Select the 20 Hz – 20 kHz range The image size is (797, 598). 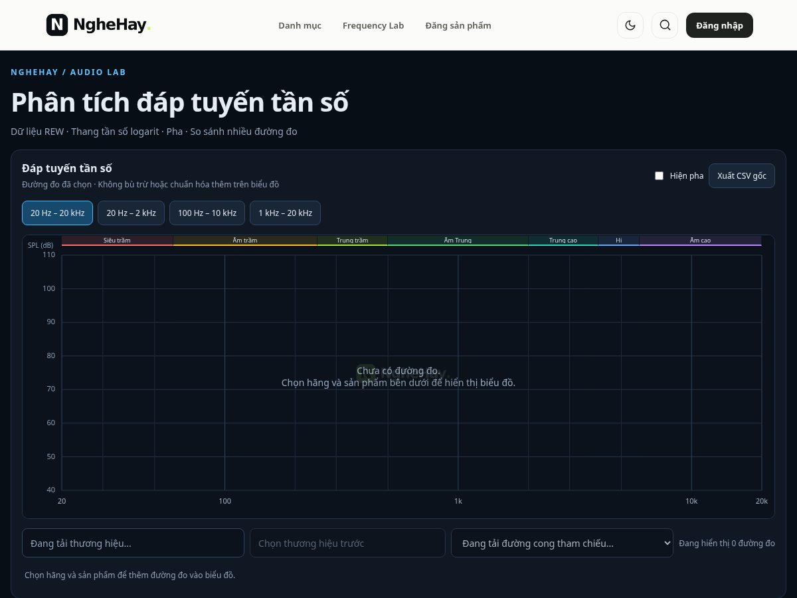[x=57, y=213]
